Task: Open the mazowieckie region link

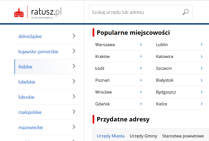Action: click(31, 127)
